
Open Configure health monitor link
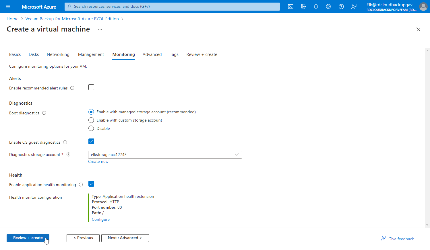pos(100,219)
